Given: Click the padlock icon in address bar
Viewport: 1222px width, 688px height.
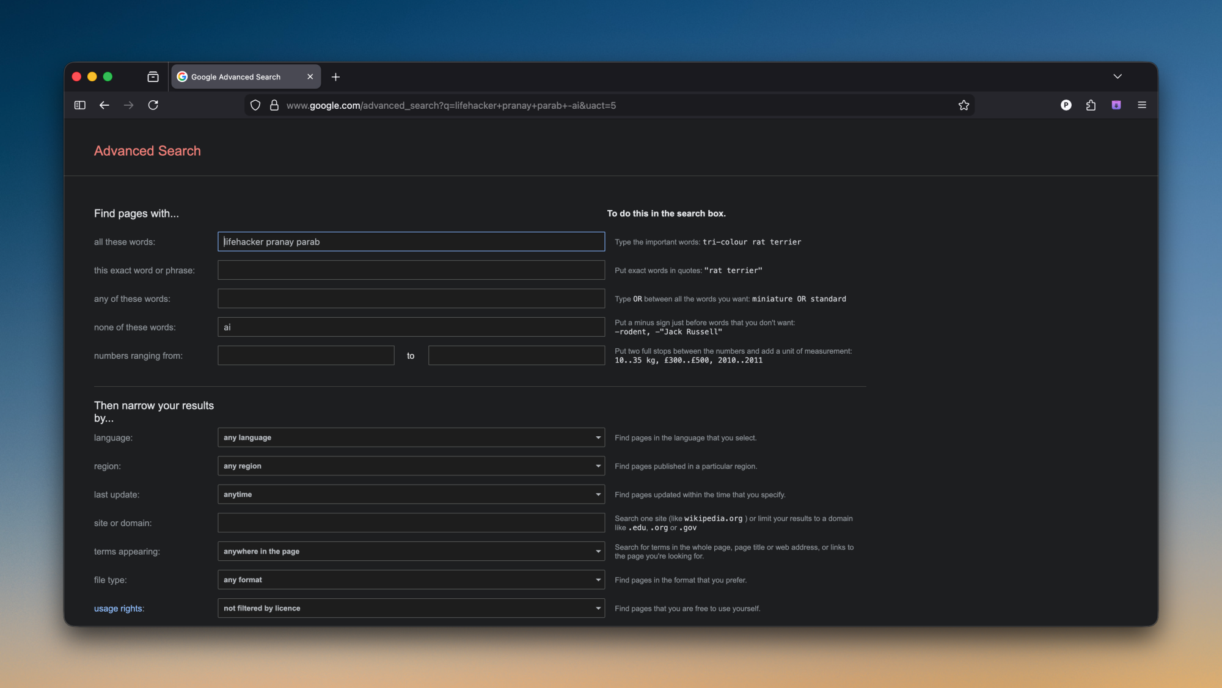Looking at the screenshot, I should coord(274,105).
